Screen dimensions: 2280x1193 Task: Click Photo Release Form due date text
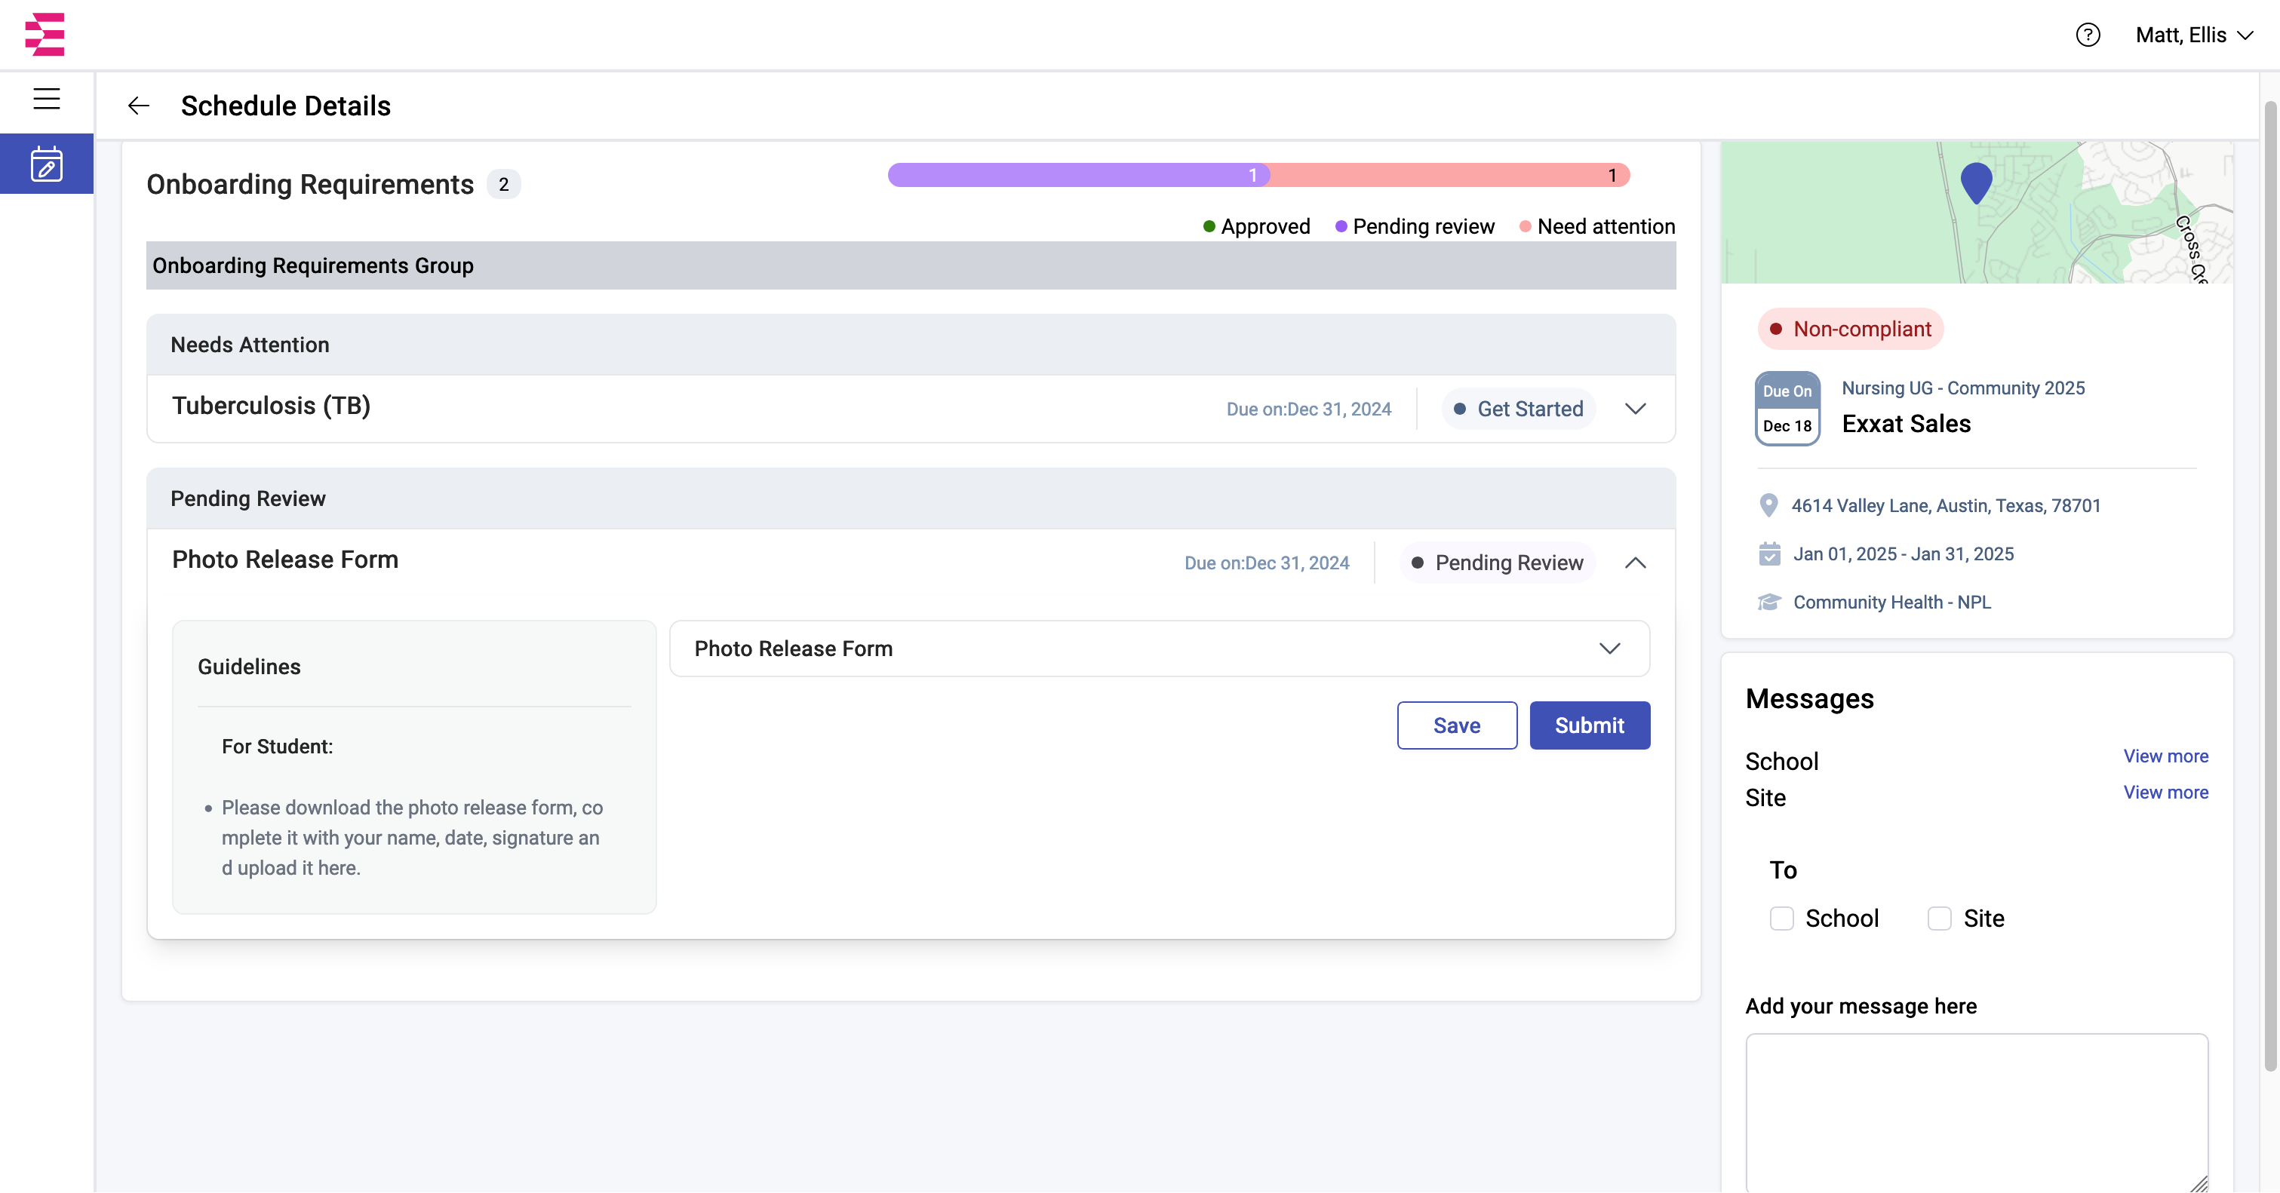pyautogui.click(x=1267, y=563)
